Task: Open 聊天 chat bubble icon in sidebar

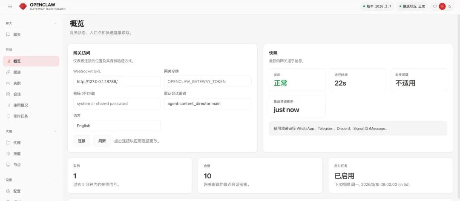Action: pos(8,34)
